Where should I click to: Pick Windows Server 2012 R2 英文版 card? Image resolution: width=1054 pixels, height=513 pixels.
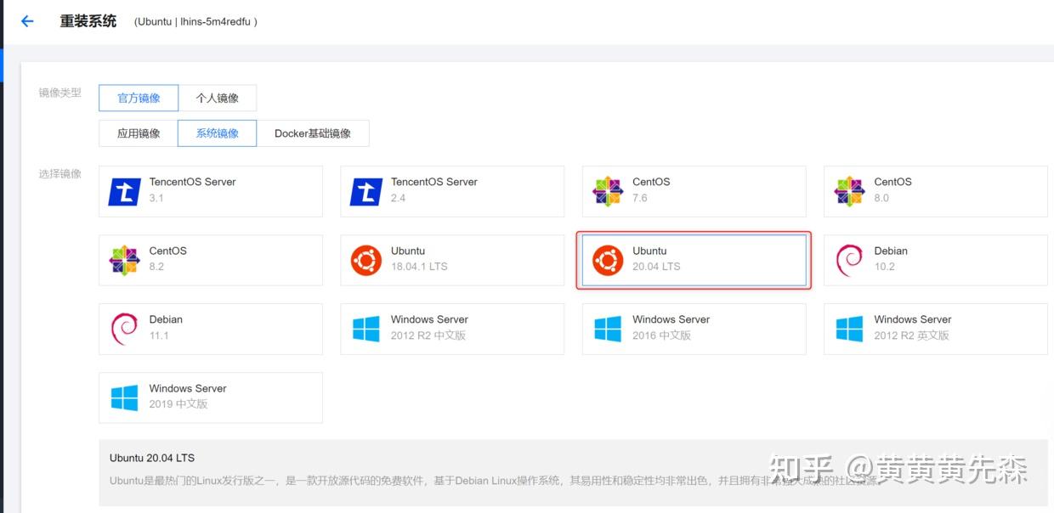point(935,329)
